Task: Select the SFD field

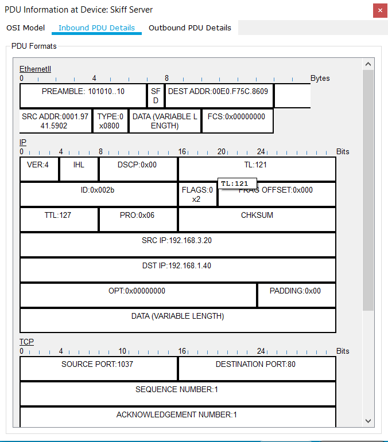Action: click(x=156, y=96)
